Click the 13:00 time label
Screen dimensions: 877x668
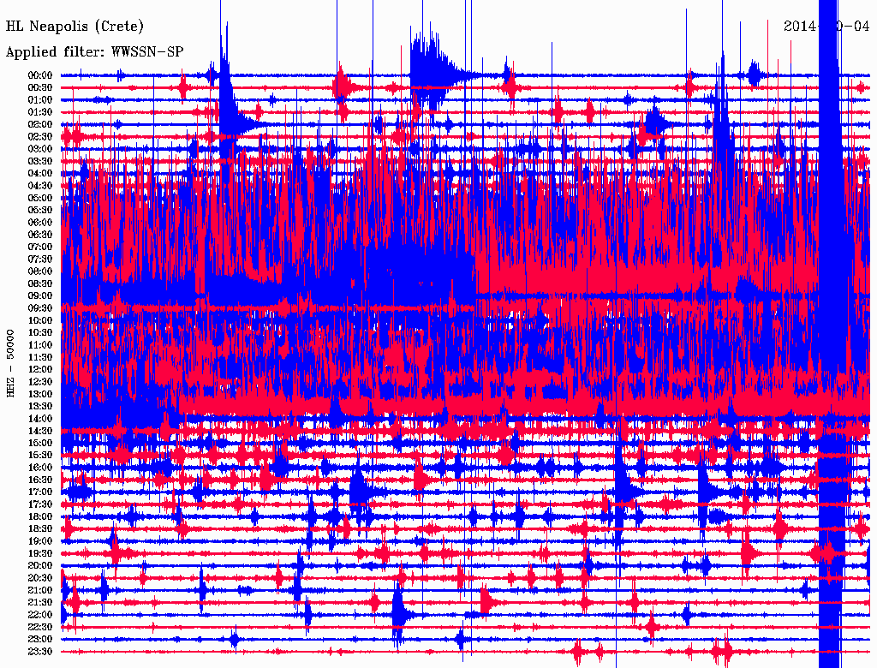coord(40,395)
